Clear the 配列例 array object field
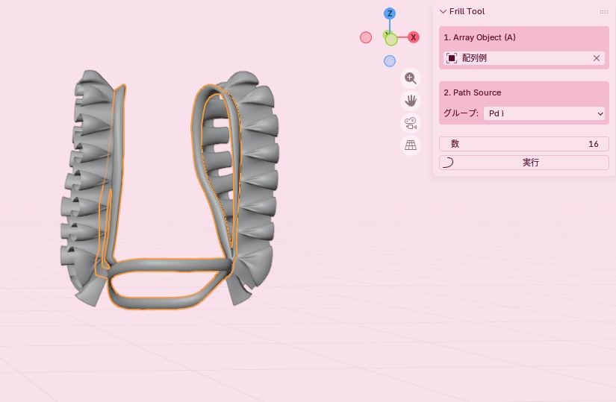The image size is (616, 402). click(x=597, y=58)
